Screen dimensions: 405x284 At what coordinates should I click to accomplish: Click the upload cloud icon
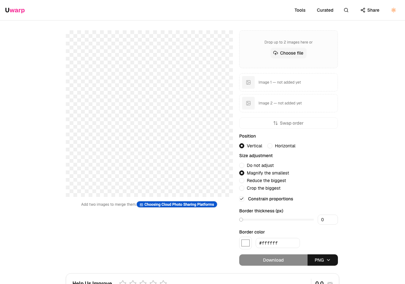click(x=276, y=53)
